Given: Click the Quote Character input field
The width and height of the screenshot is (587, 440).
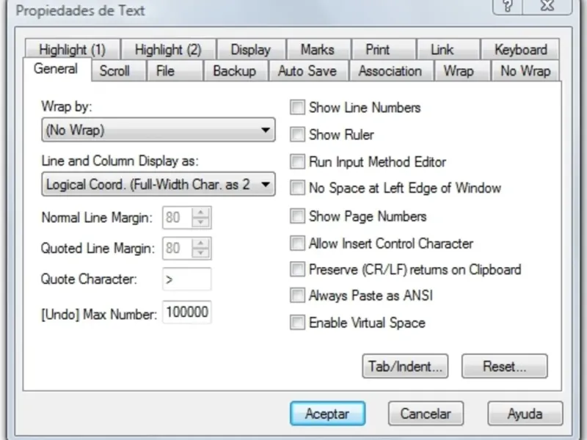Looking at the screenshot, I should pyautogui.click(x=187, y=279).
